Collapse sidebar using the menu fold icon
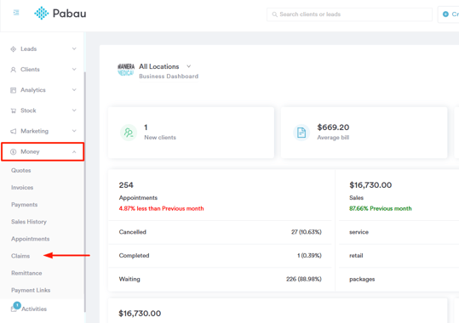 (16, 13)
